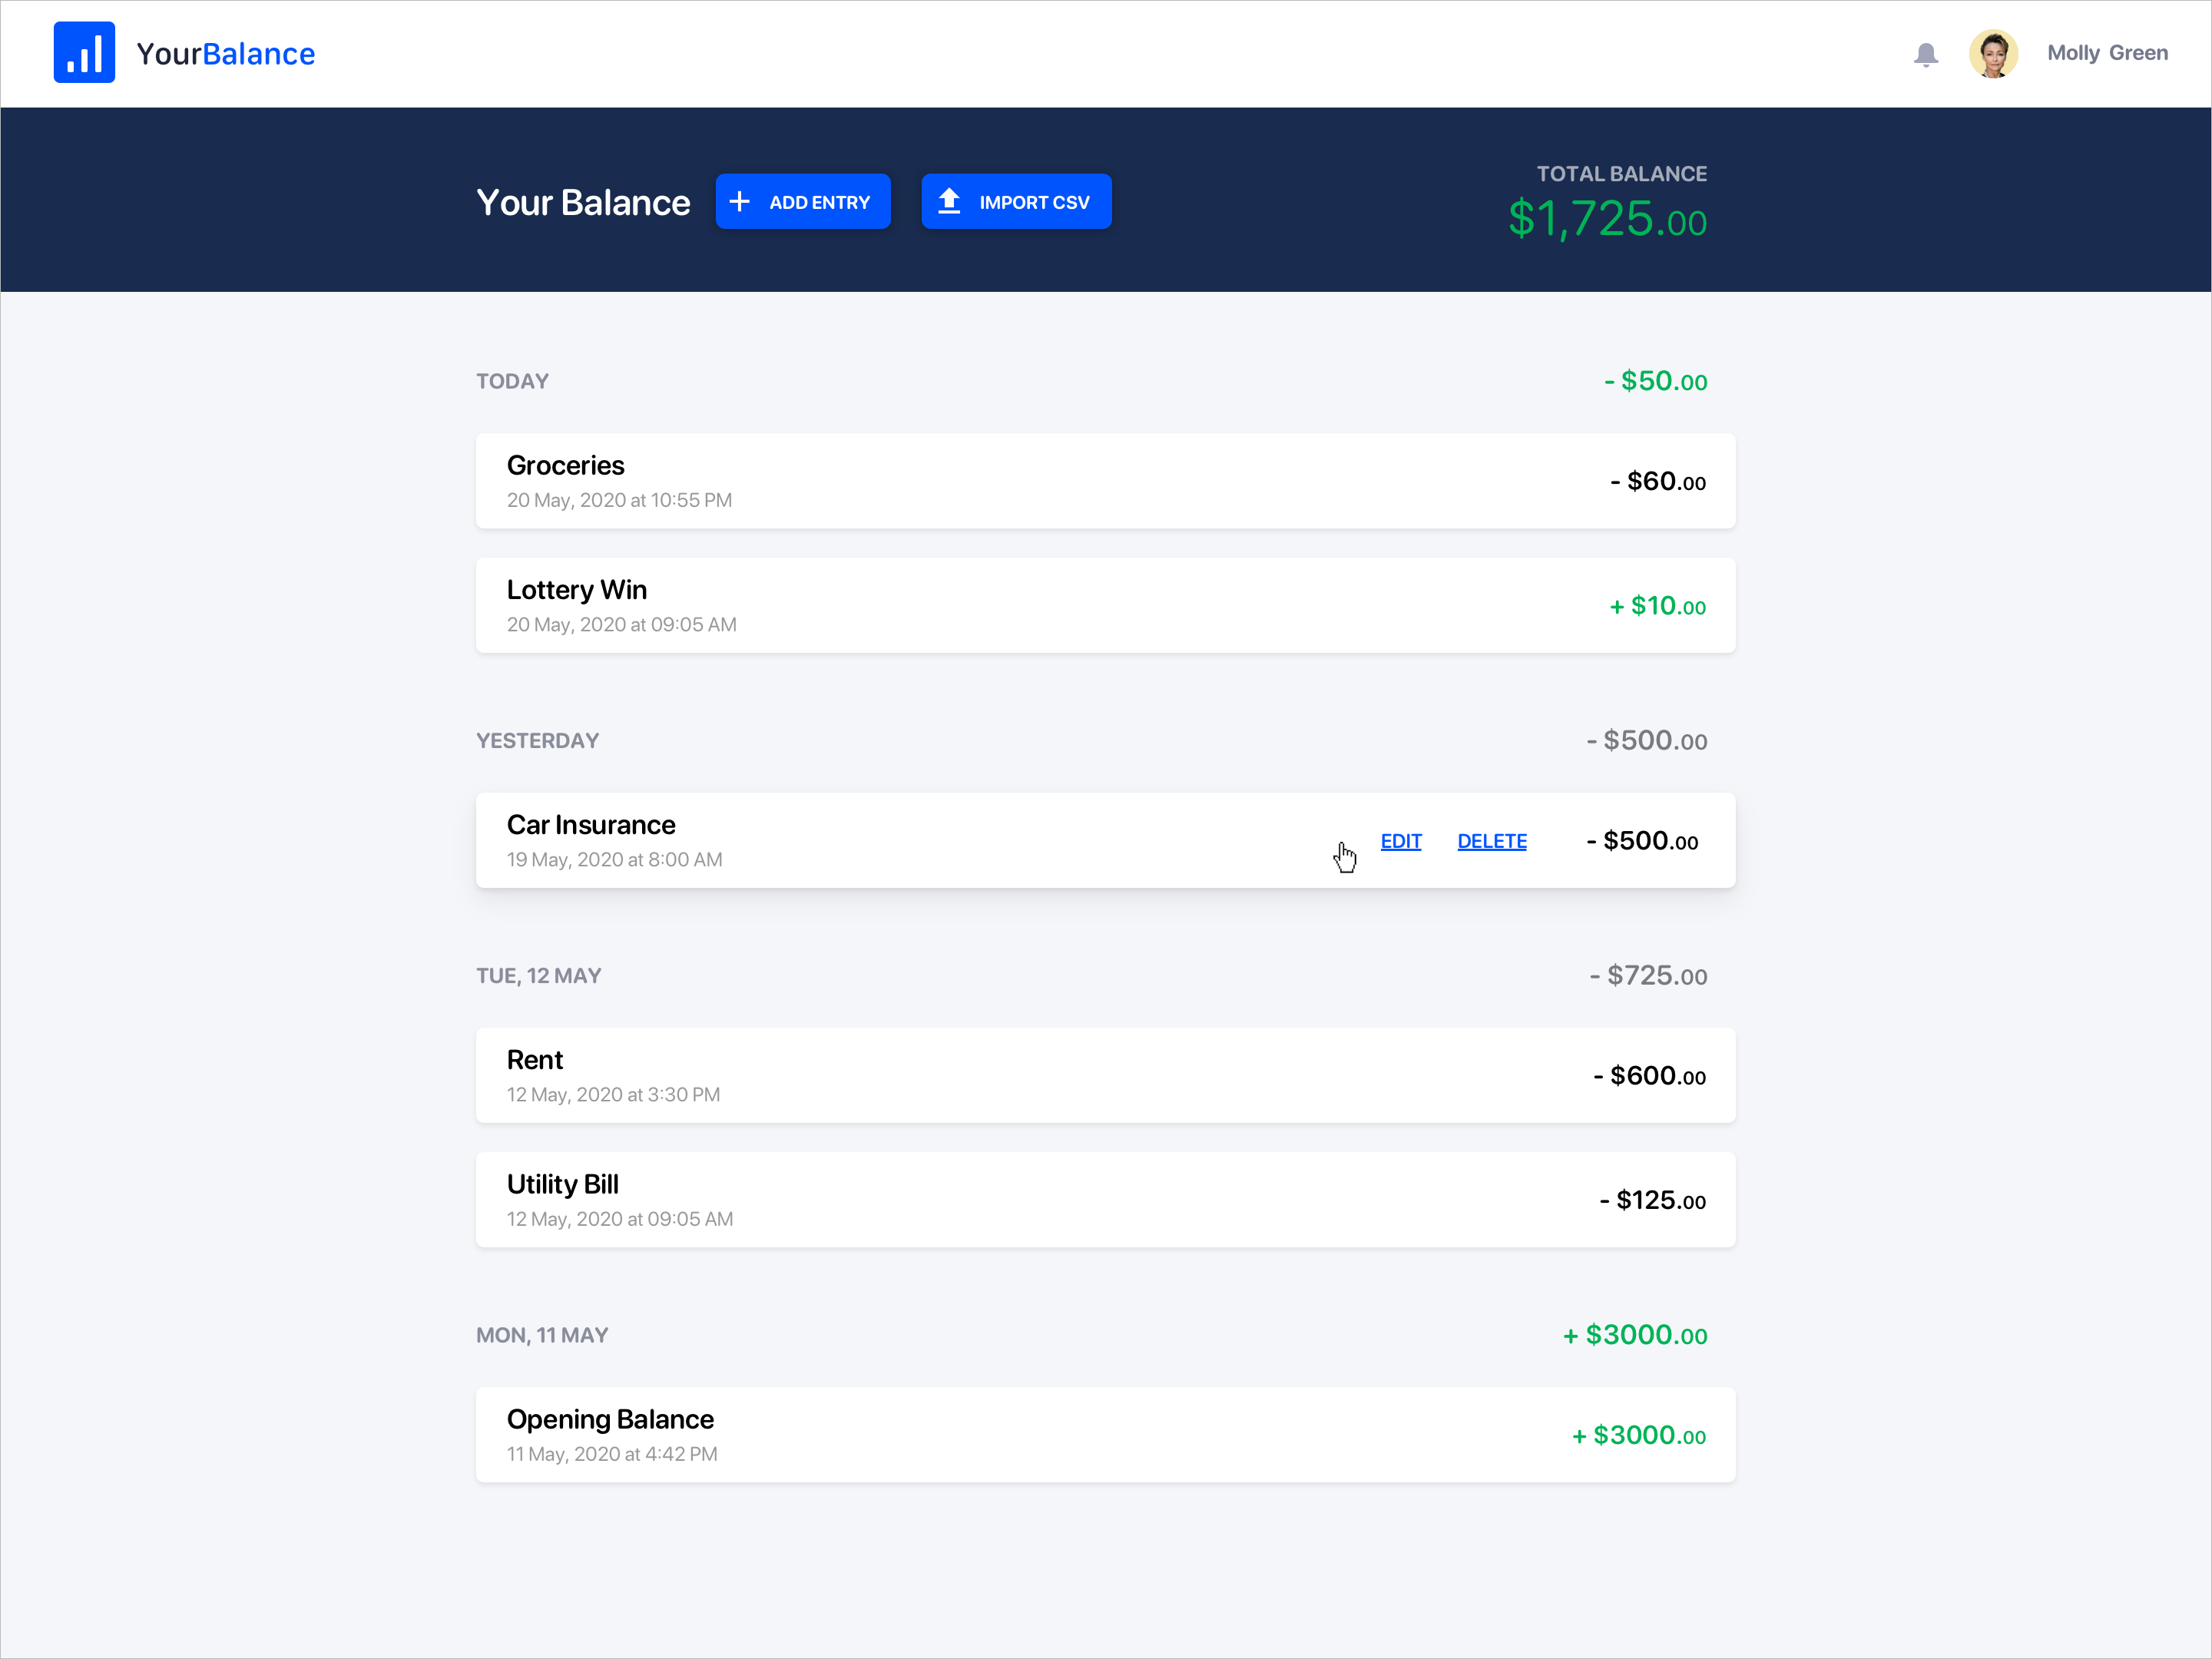Click the plus icon in Add Entry
Image resolution: width=2212 pixels, height=1659 pixels.
[x=739, y=202]
